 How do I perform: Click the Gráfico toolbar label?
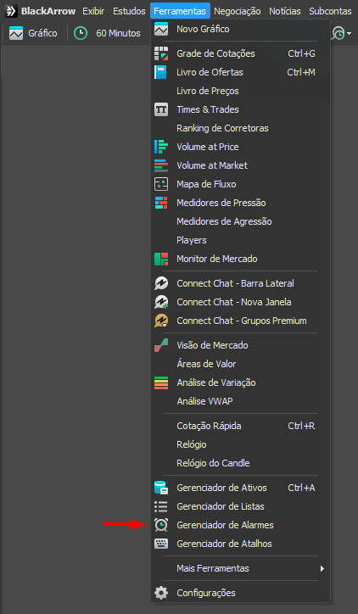(x=42, y=33)
